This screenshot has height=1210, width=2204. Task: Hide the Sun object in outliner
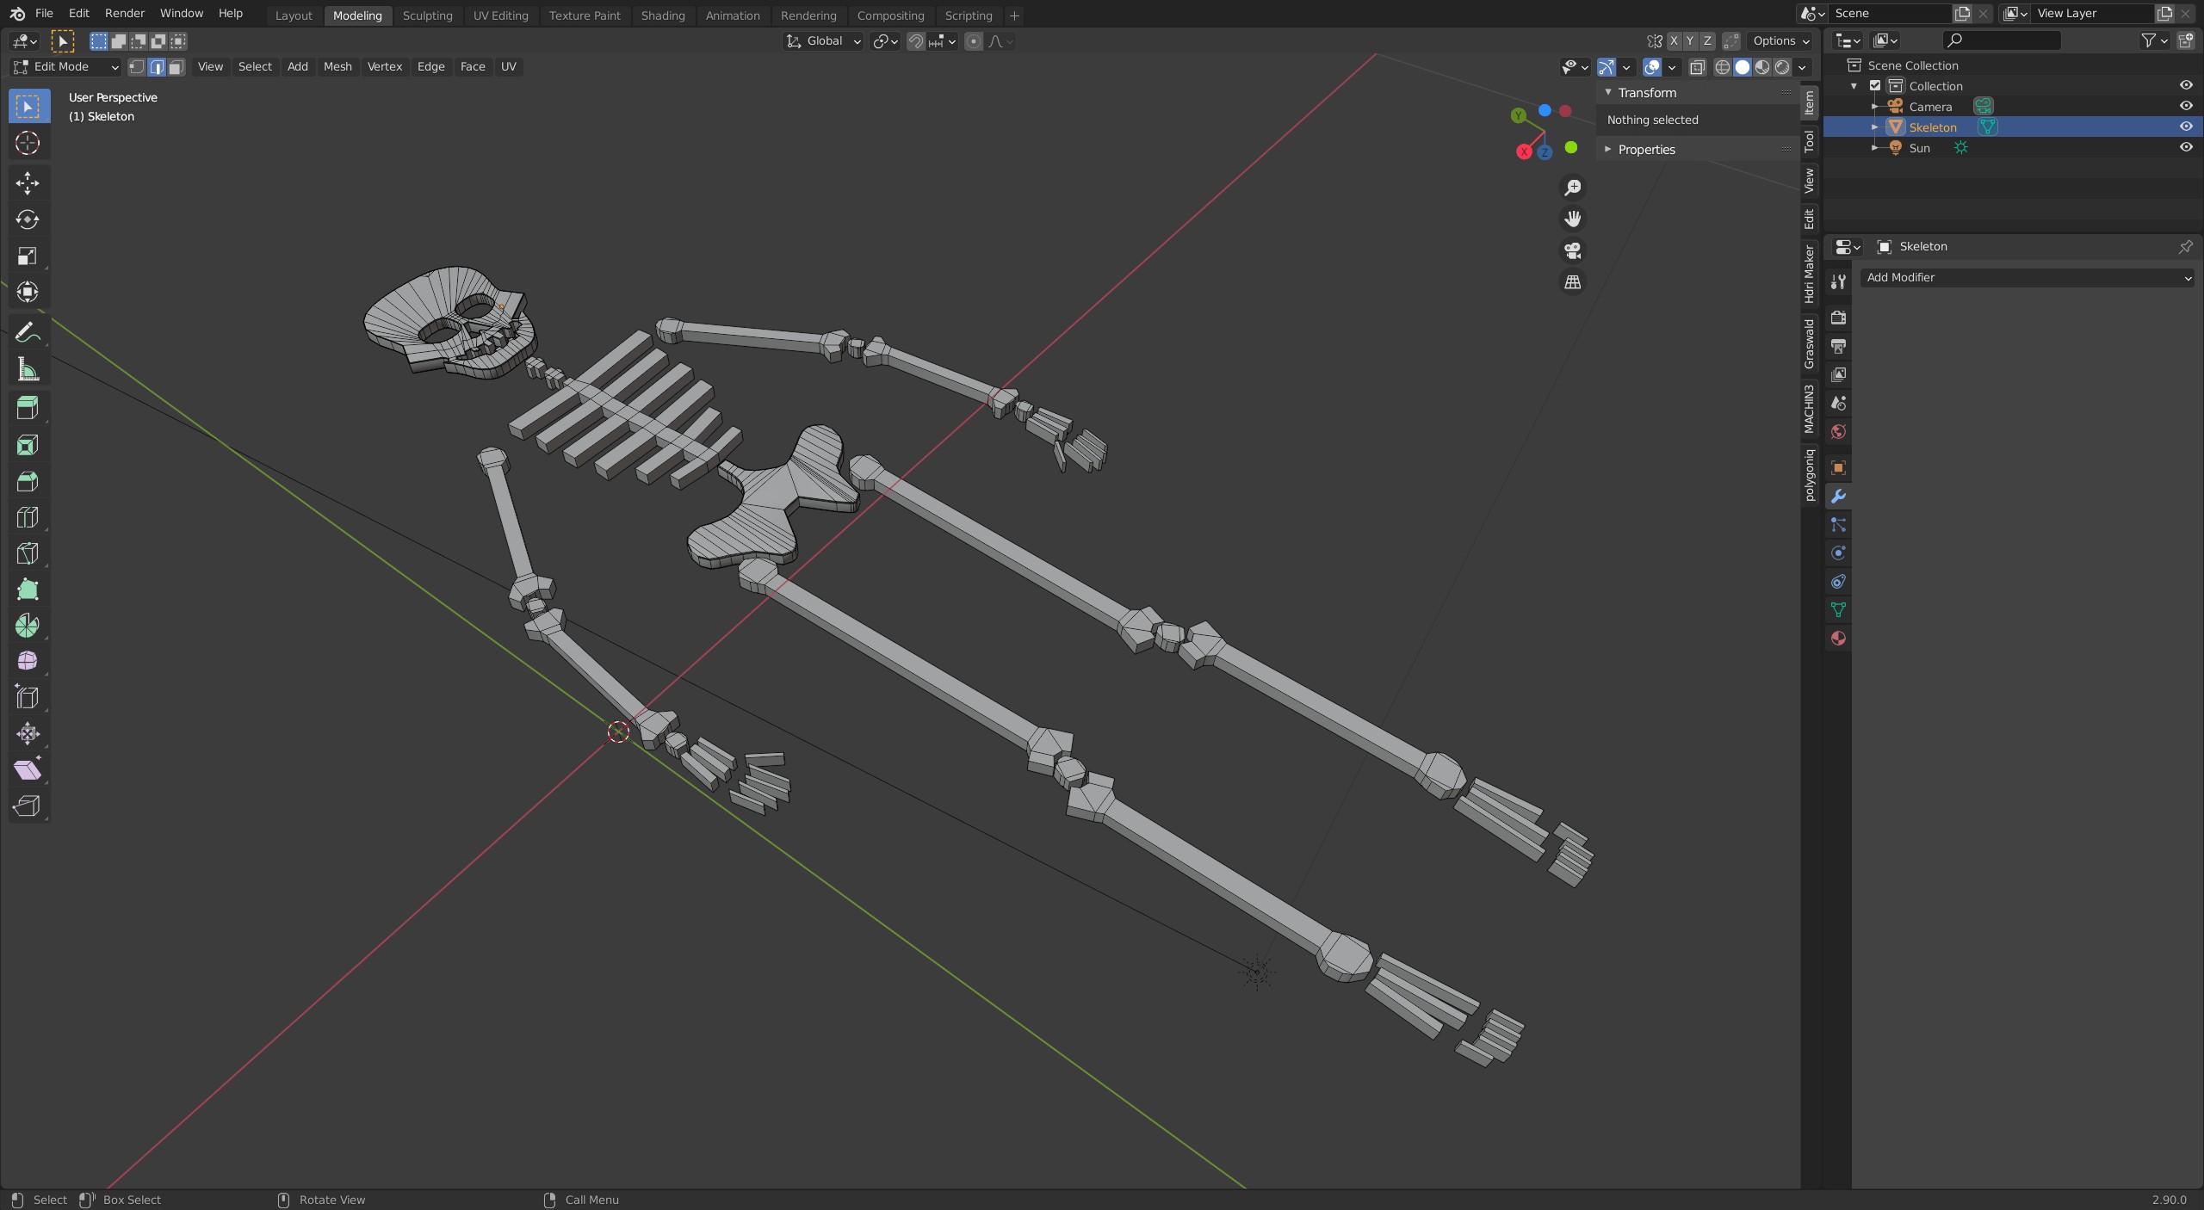[2185, 148]
